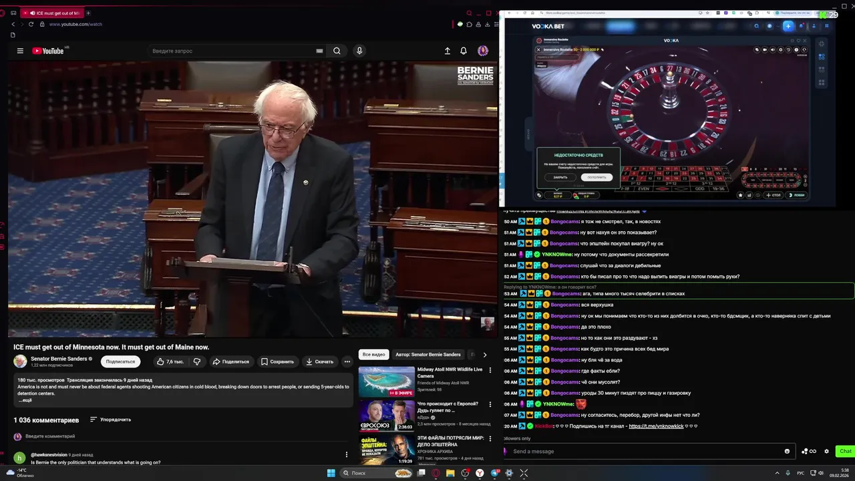Image resolution: width=855 pixels, height=481 pixels.
Task: Open chat settings gear icon
Action: (x=826, y=451)
